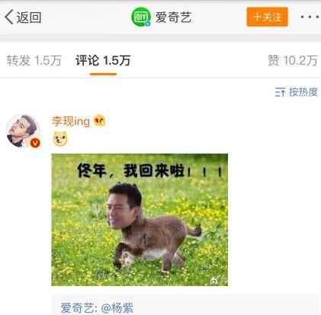Open the username link 李现ing

tap(71, 121)
